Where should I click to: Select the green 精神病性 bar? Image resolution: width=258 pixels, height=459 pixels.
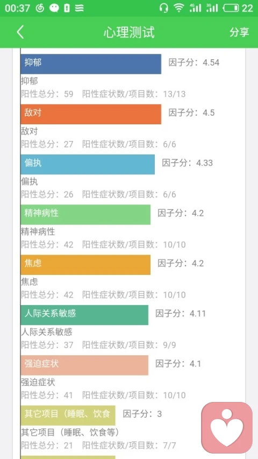(x=85, y=215)
